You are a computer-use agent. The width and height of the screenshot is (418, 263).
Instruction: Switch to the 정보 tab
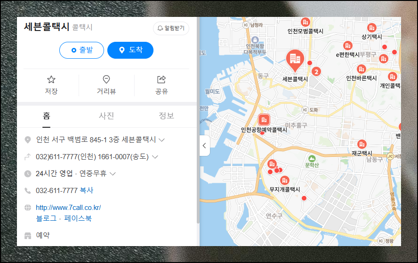coord(166,116)
